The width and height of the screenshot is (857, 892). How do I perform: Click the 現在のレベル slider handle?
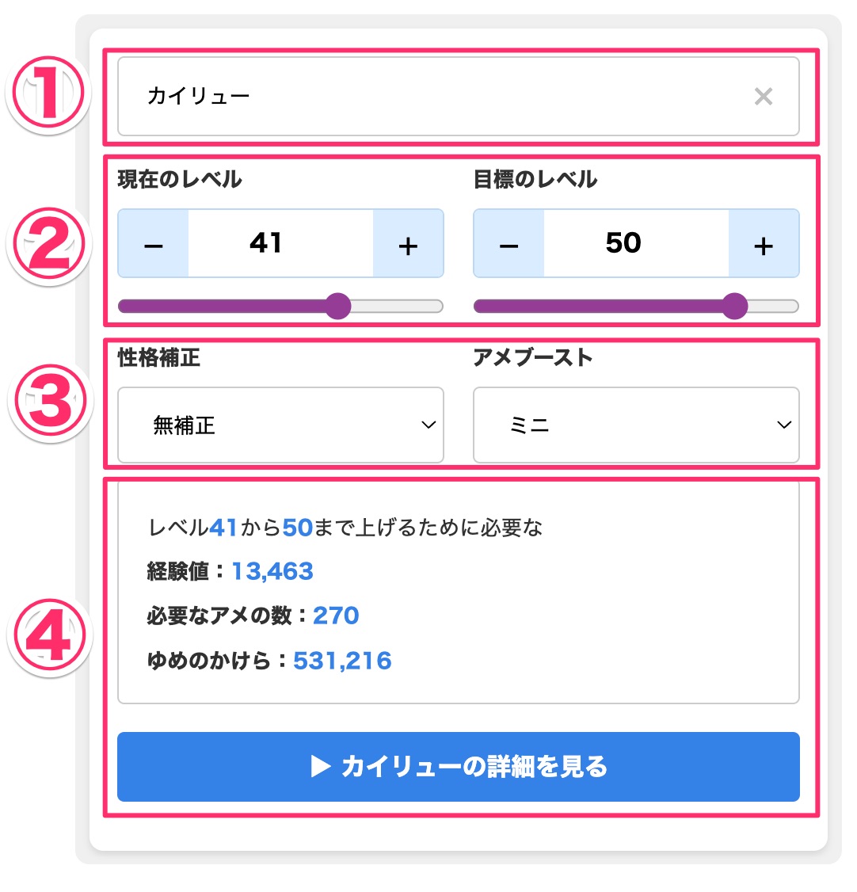[x=338, y=307]
